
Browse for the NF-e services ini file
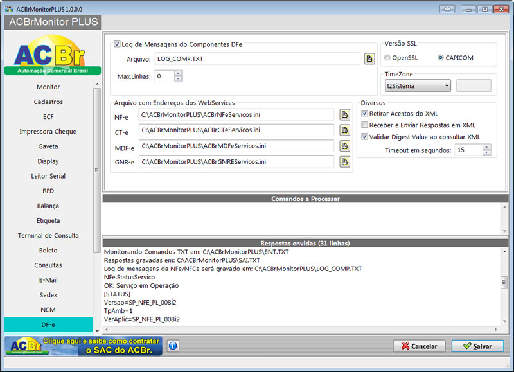click(344, 115)
